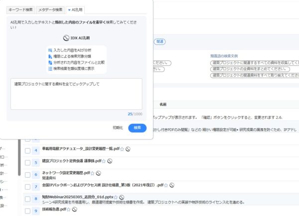This screenshot has width=299, height=216.
Task: Star 知財Webinar20250305 pptx as favorite
Action: pos(116,198)
